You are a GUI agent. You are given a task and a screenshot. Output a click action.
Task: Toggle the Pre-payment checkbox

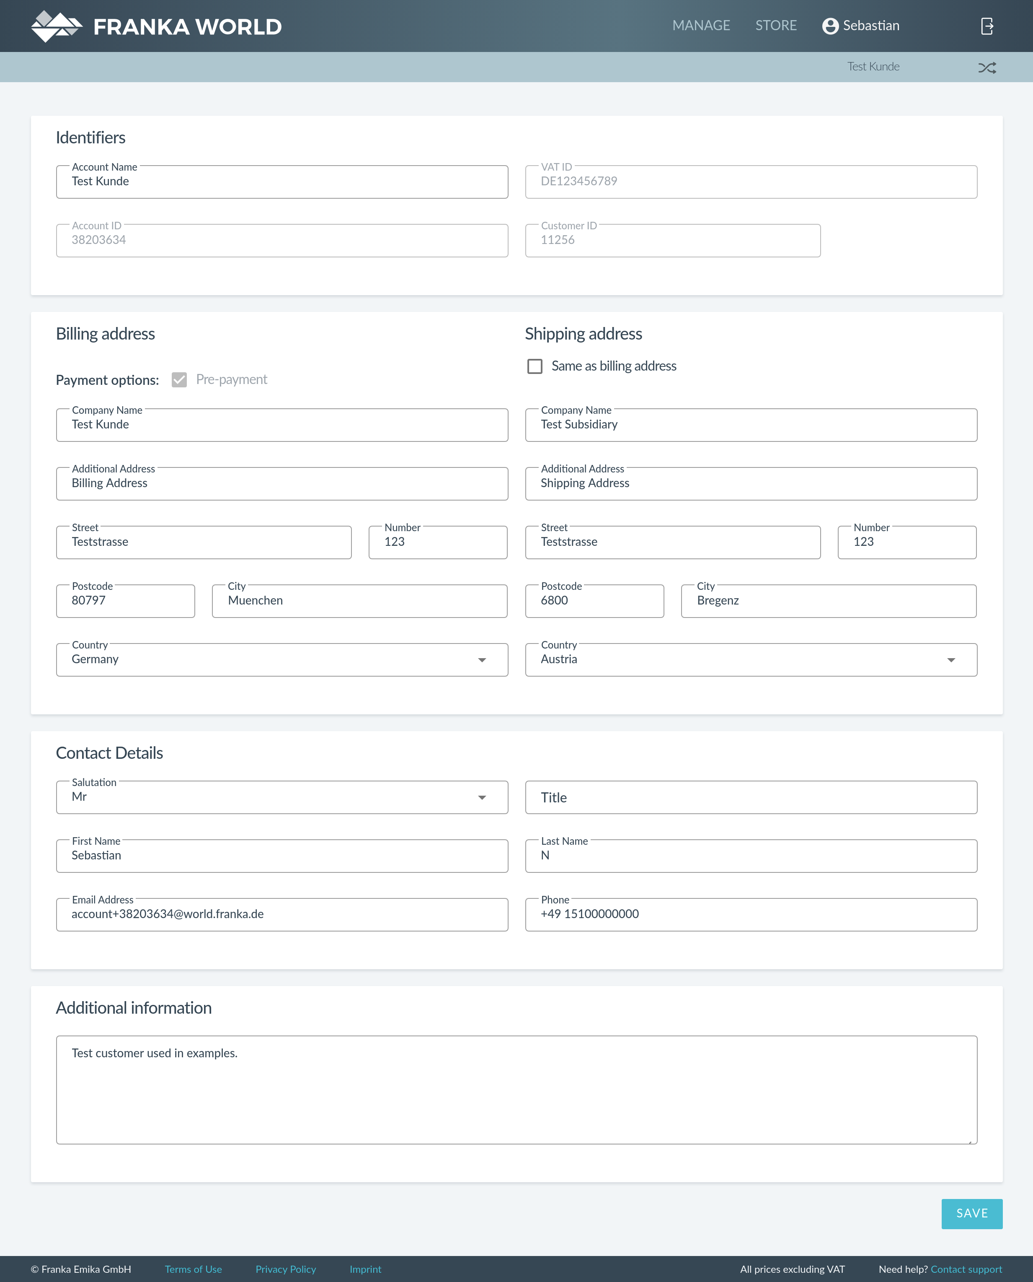click(x=179, y=380)
